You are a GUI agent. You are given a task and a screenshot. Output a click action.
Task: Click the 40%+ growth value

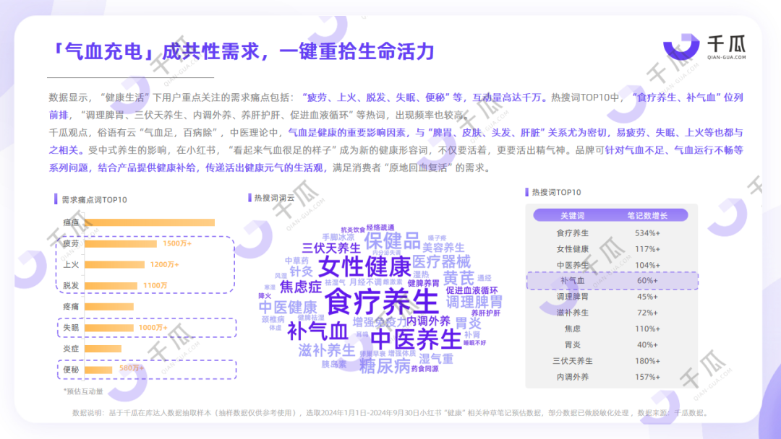coord(647,344)
